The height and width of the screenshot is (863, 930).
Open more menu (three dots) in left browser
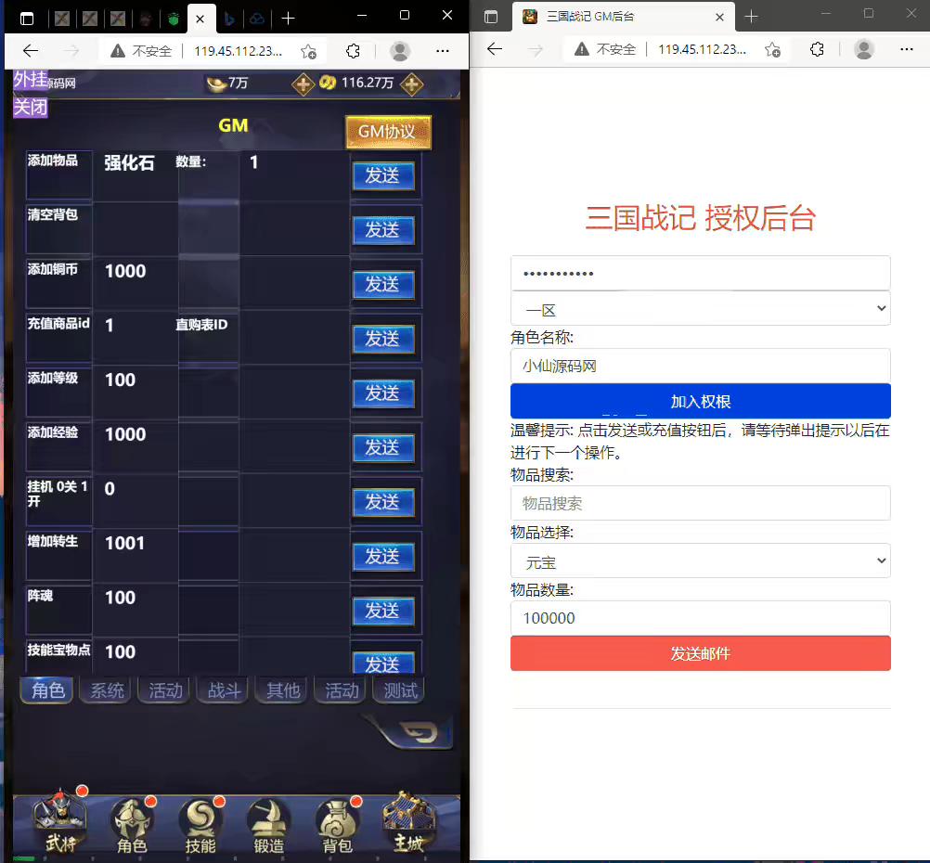click(443, 51)
